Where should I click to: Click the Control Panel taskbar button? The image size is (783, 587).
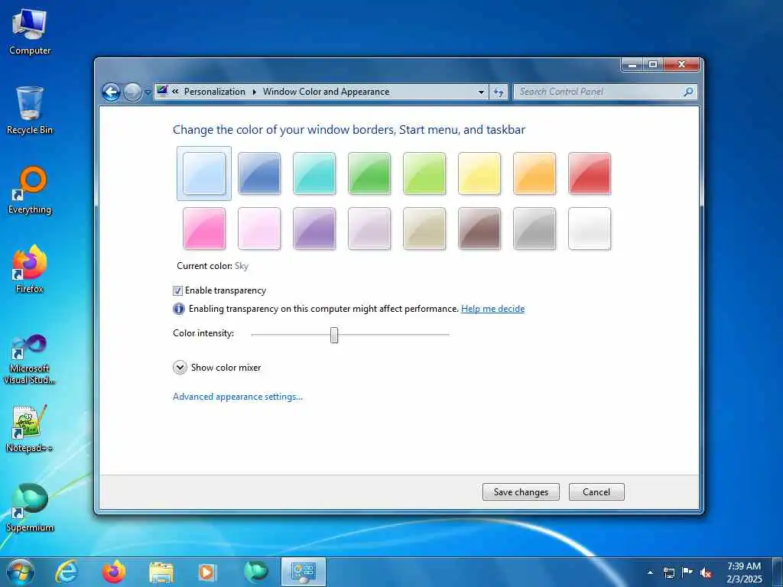click(303, 572)
